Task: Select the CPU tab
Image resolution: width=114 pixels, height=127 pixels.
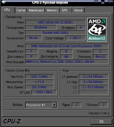Action: click(x=8, y=10)
